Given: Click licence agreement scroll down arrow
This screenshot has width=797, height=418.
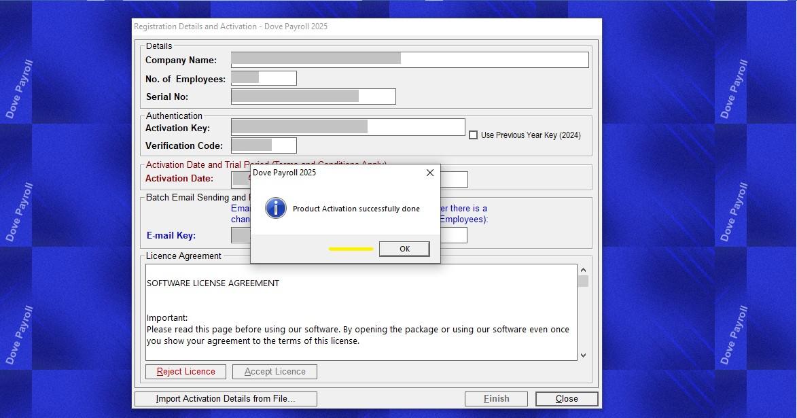Looking at the screenshot, I should coord(583,355).
